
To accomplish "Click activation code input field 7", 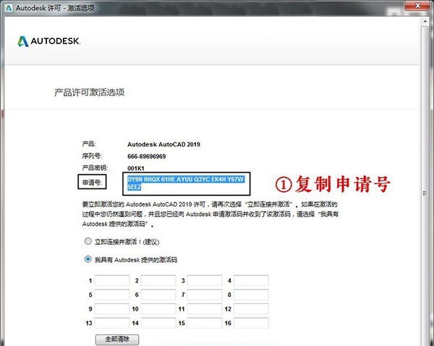I will [205, 295].
